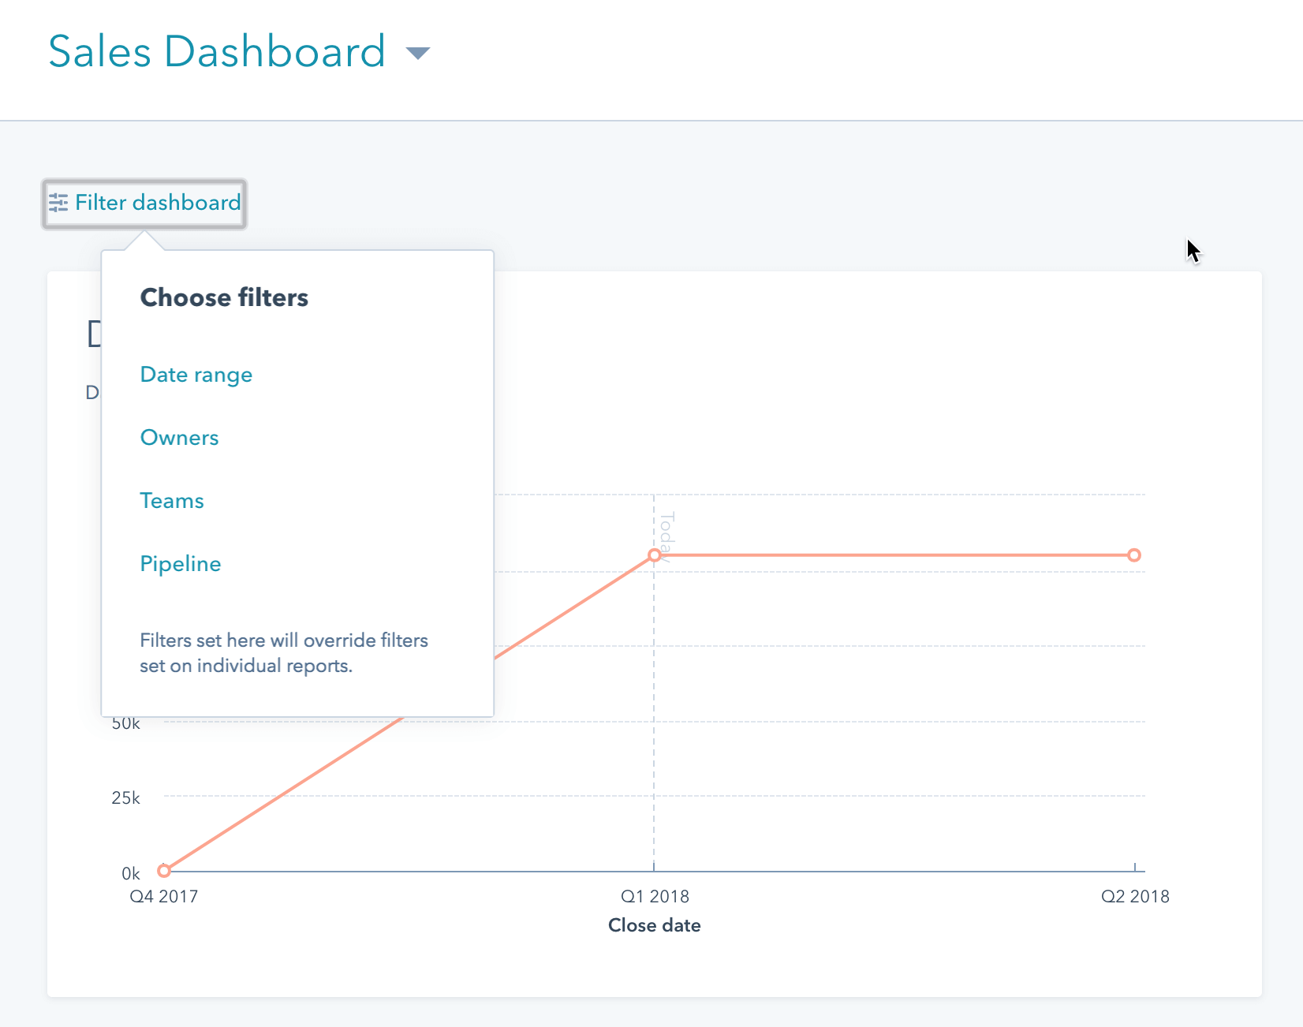Viewport: 1303px width, 1027px height.
Task: Open the Sales Dashboard dropdown caret
Action: pos(417,53)
